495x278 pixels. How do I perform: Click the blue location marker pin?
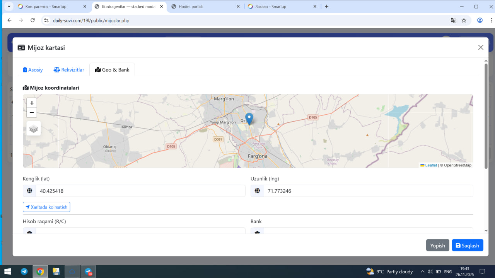click(249, 118)
